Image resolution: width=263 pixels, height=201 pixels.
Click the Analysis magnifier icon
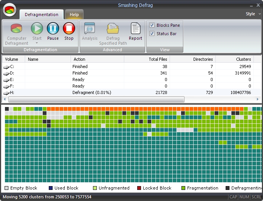[90, 28]
